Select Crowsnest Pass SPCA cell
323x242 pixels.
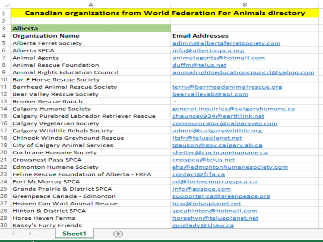pyautogui.click(x=91, y=160)
